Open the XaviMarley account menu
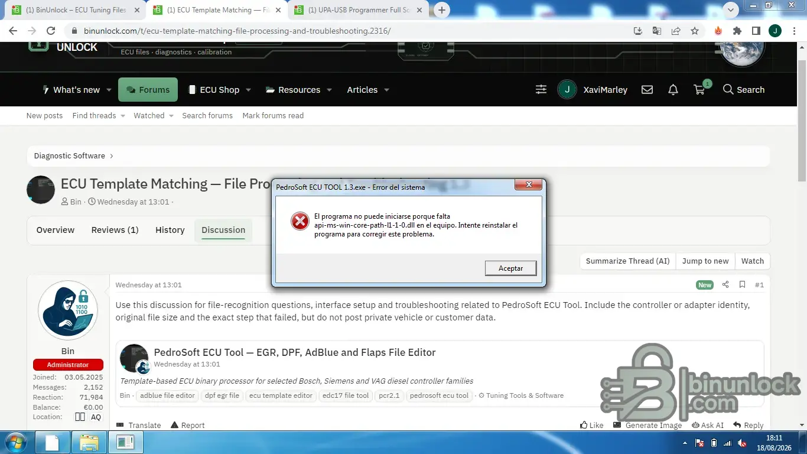This screenshot has width=807, height=454. click(593, 90)
